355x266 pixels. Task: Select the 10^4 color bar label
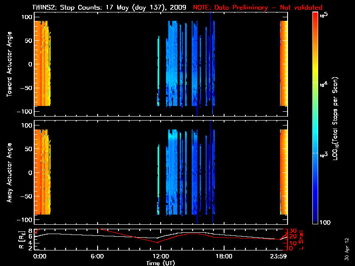(323, 84)
